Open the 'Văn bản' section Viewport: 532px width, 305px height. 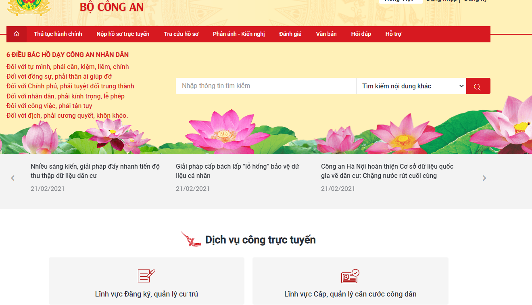(x=326, y=34)
